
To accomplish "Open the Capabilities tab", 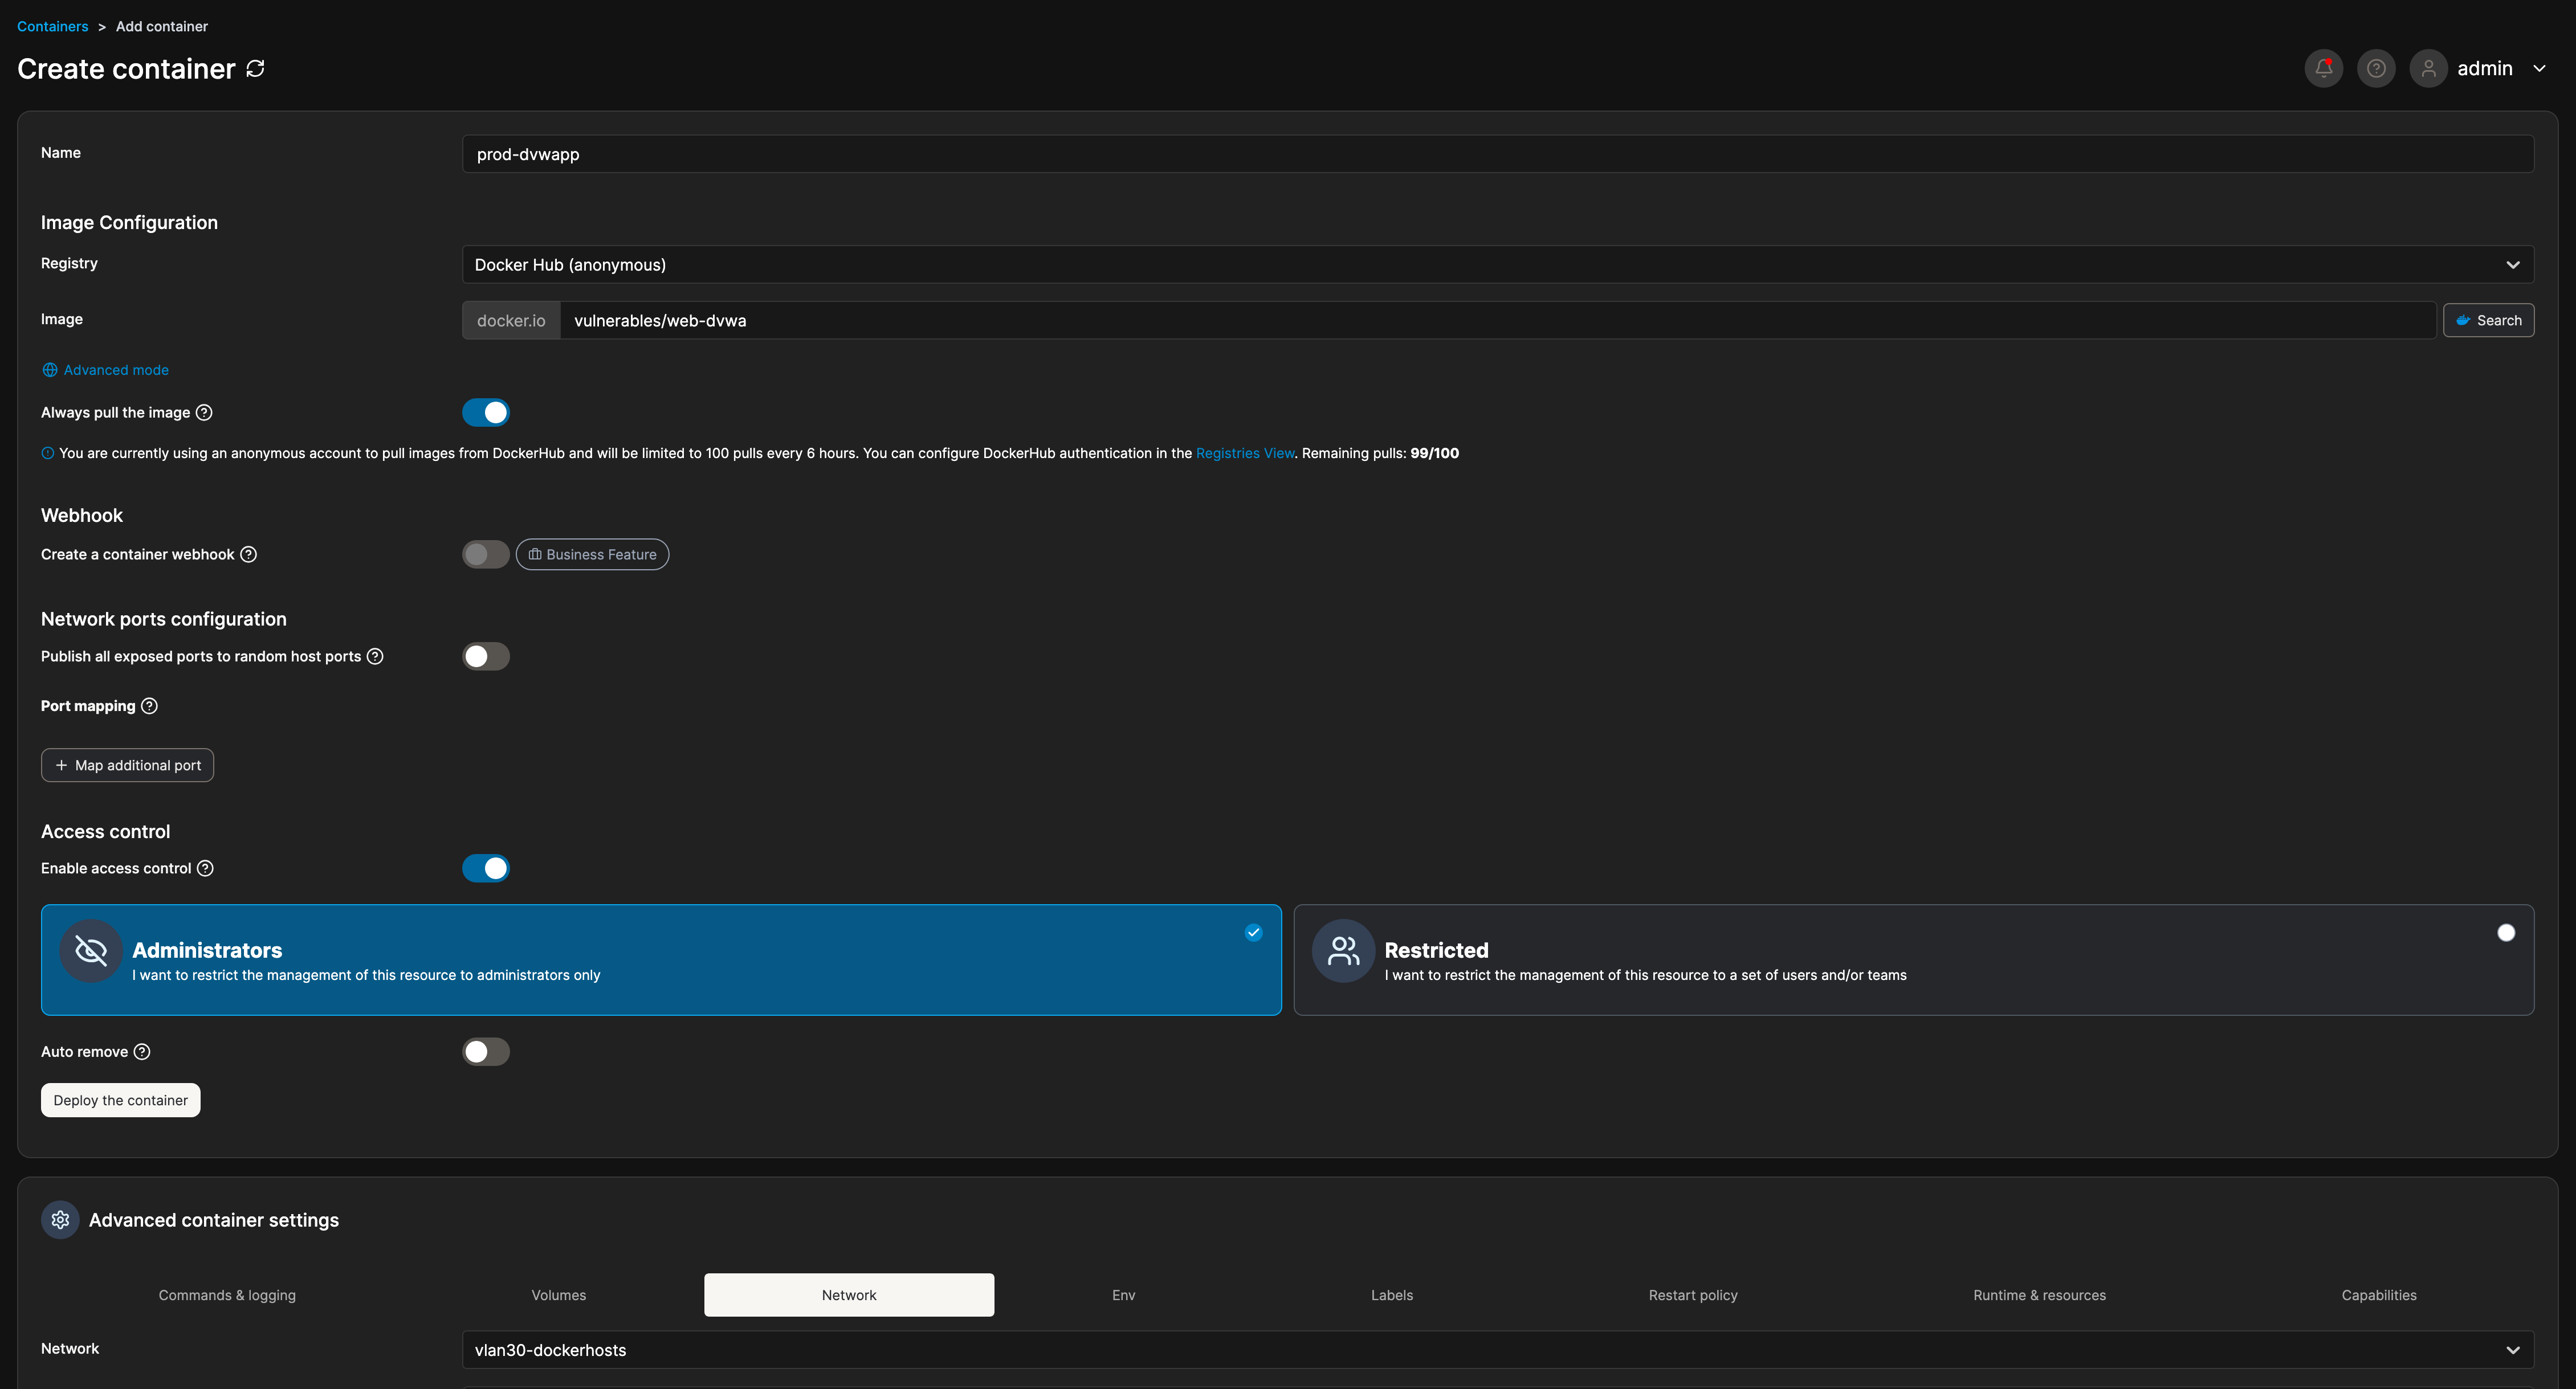I will 2379,1296.
